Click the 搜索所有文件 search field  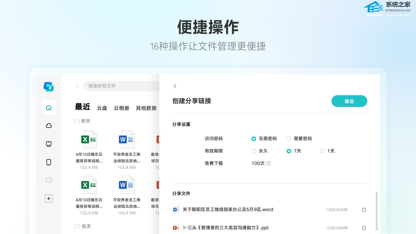tap(122, 86)
